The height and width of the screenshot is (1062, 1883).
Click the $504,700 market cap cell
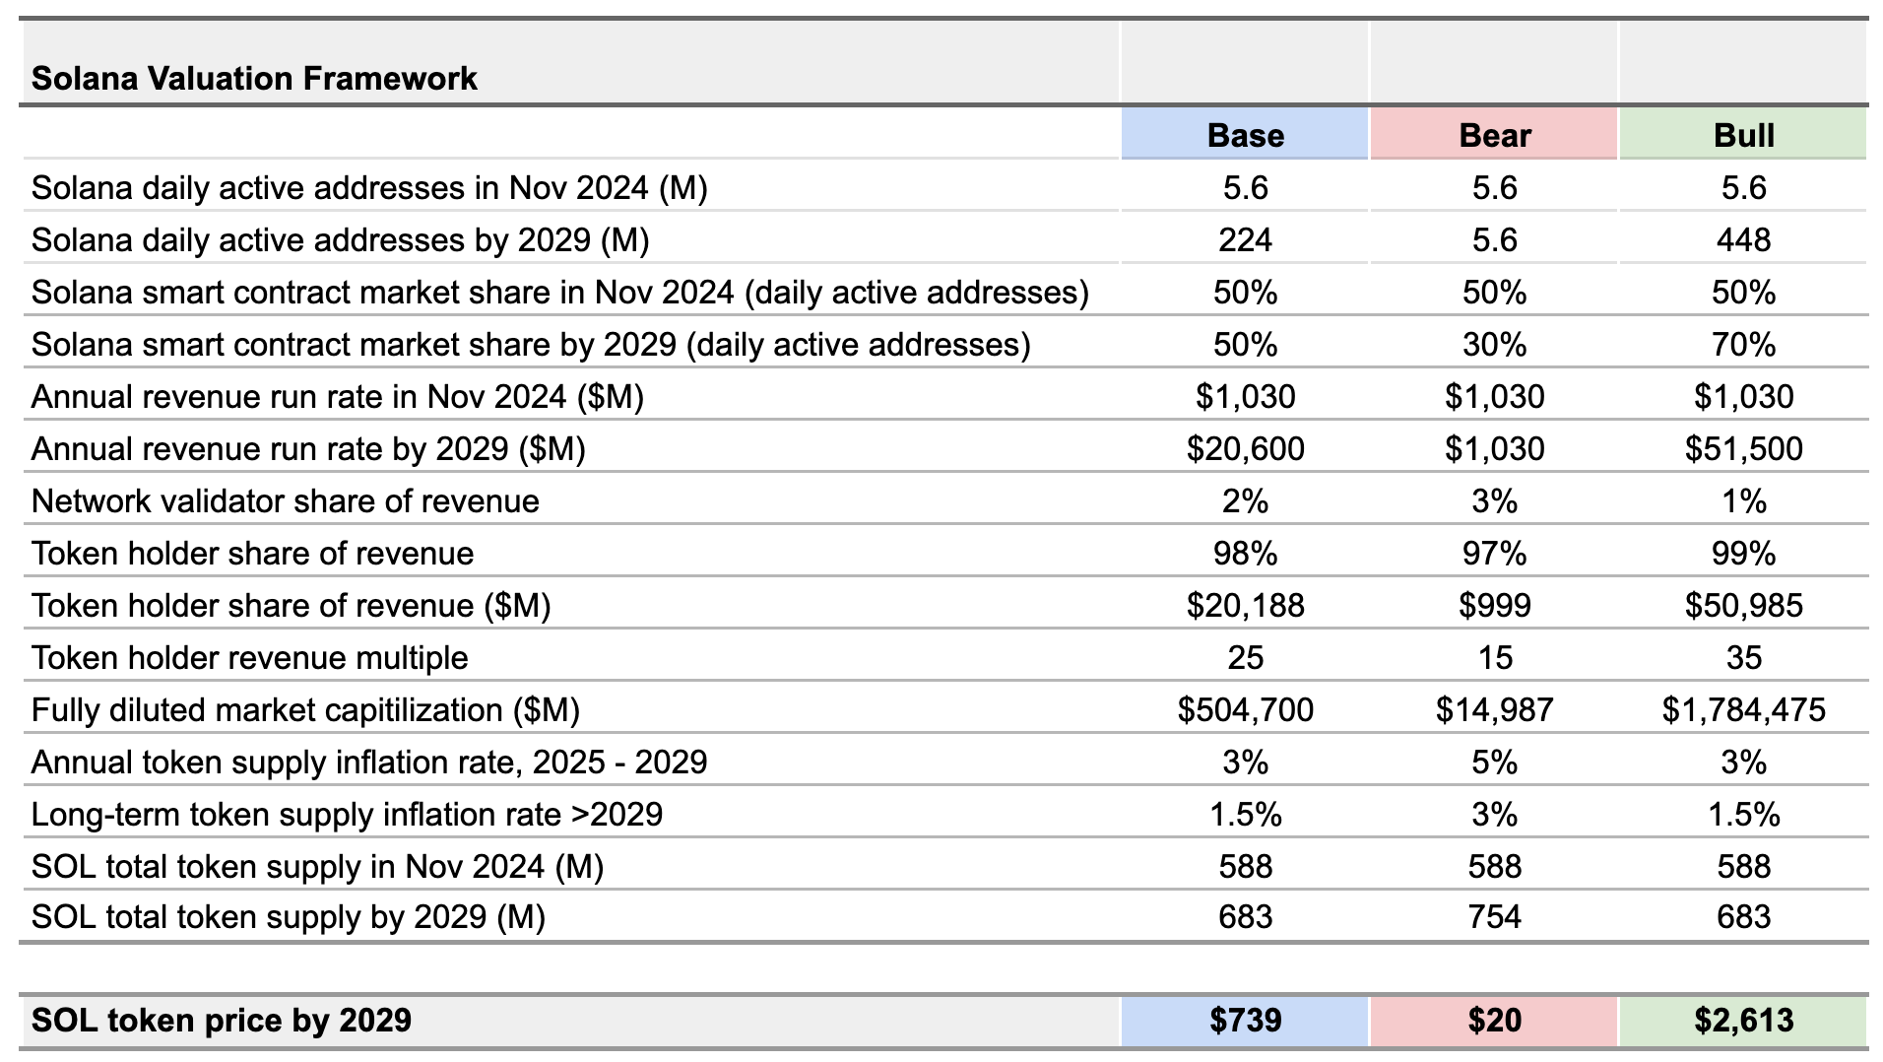(x=1245, y=709)
